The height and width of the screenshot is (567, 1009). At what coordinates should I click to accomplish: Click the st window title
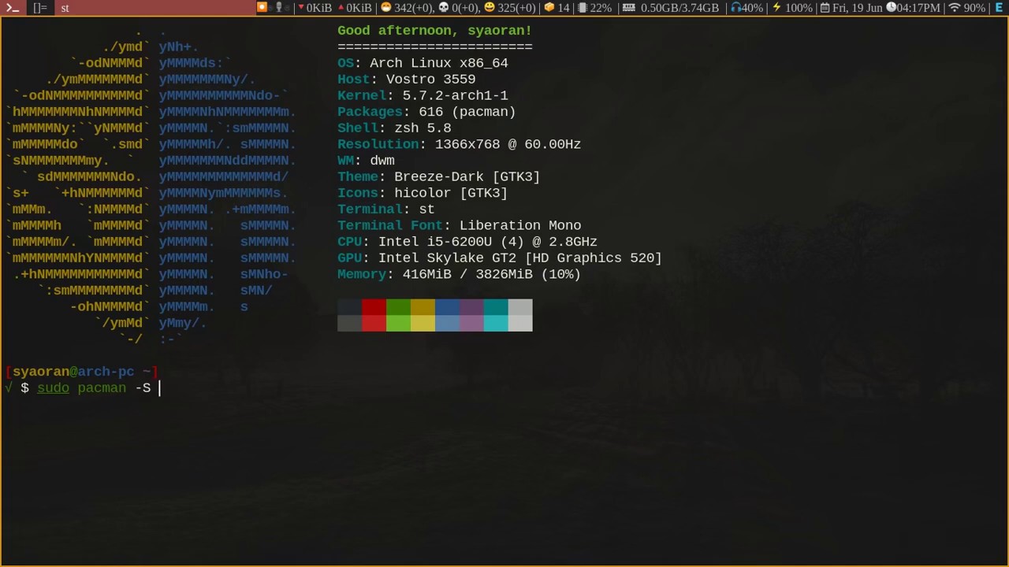click(65, 8)
